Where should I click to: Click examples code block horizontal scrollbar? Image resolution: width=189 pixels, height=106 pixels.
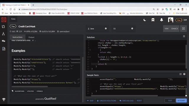coord(30,86)
